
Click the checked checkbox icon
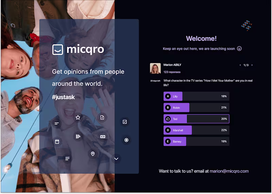[125, 122]
